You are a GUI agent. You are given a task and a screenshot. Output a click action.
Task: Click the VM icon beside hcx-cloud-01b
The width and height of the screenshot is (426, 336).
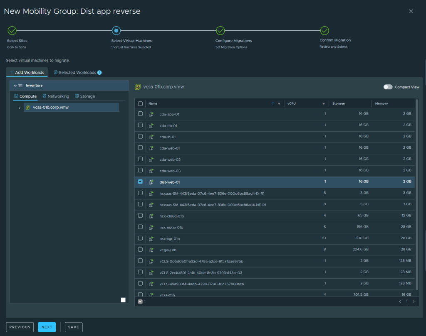tap(151, 216)
